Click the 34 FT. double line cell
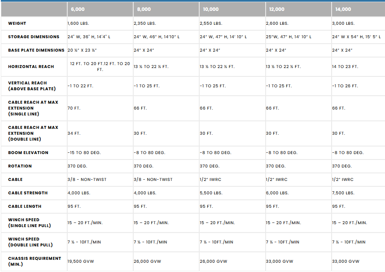 click(74, 133)
